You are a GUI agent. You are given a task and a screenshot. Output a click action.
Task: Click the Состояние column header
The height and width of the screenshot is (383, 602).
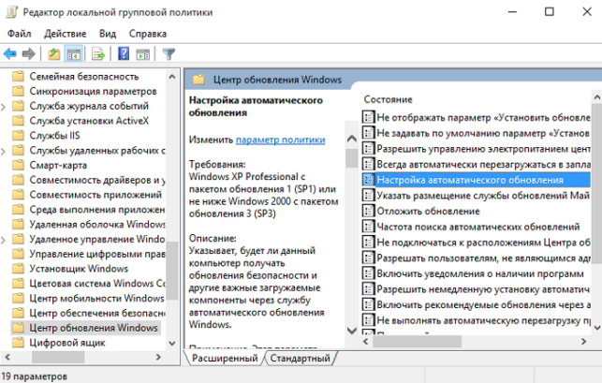389,99
